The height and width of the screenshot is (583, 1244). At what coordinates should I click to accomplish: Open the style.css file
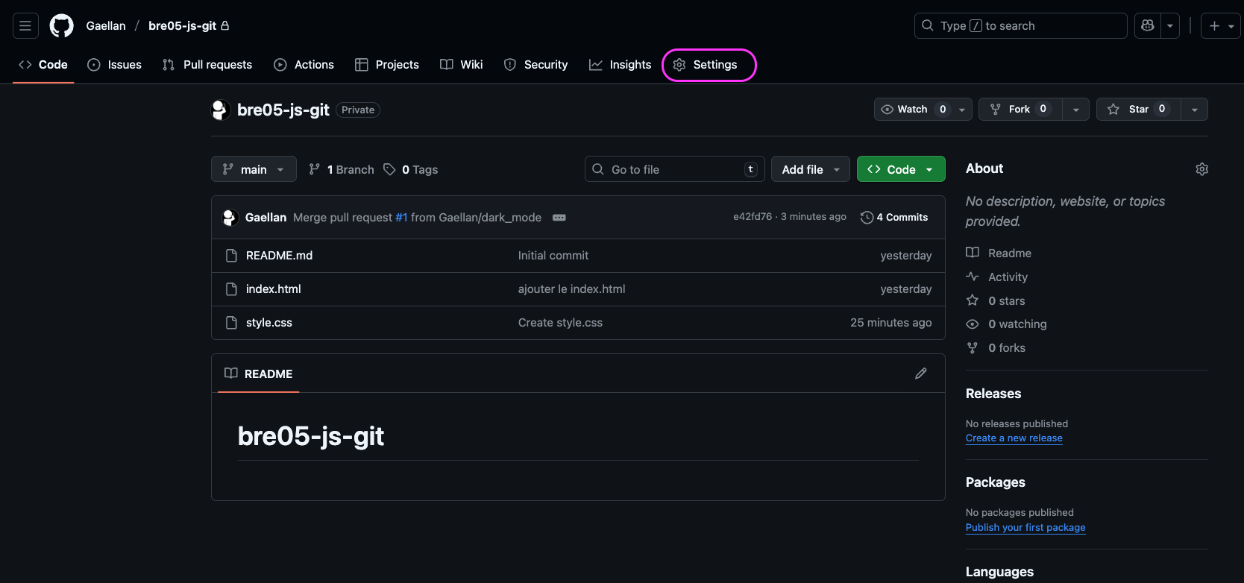click(269, 323)
